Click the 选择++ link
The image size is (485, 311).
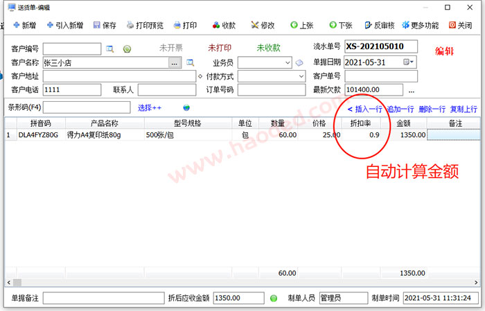click(149, 108)
